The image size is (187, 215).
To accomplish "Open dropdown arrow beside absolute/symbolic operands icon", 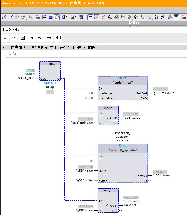I will tap(67, 17).
